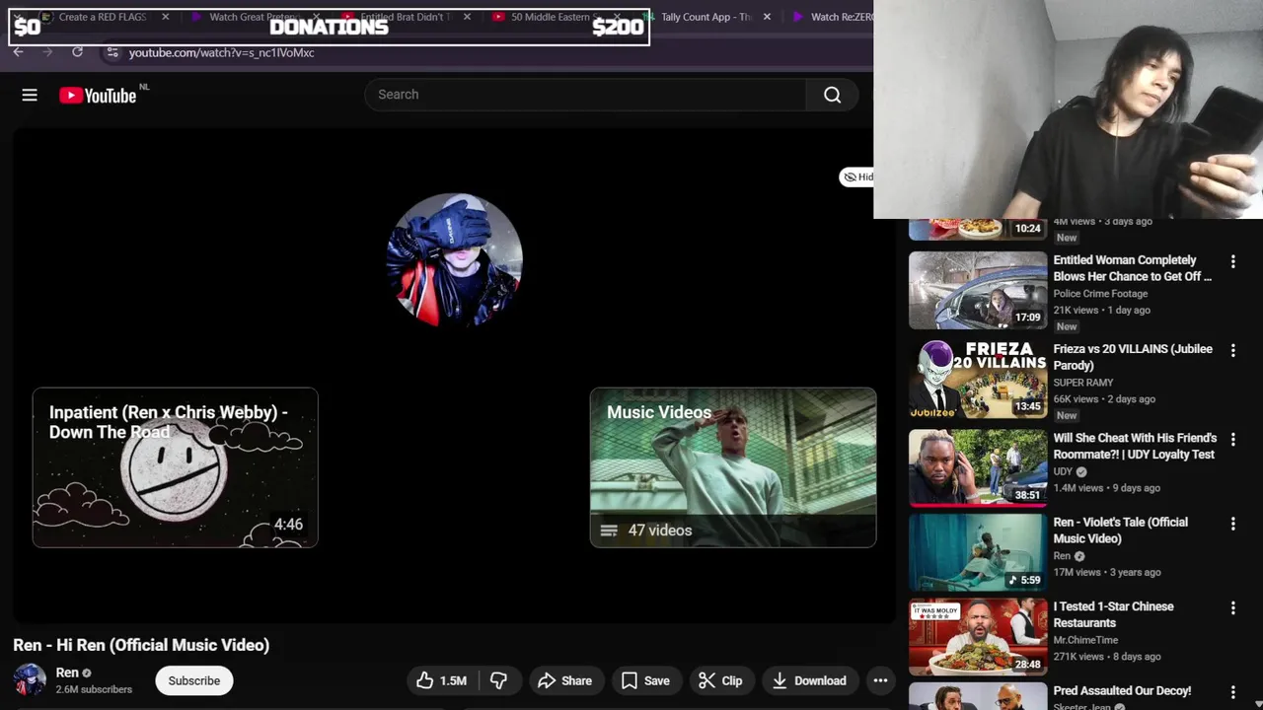
Task: Switch to the Watch Re:ZERO tab
Action: (x=832, y=17)
